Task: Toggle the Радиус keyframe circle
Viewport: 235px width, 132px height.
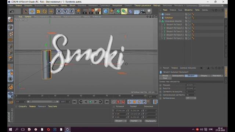Action: pyautogui.click(x=160, y=85)
